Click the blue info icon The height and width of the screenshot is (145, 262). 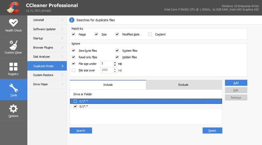coord(71,20)
